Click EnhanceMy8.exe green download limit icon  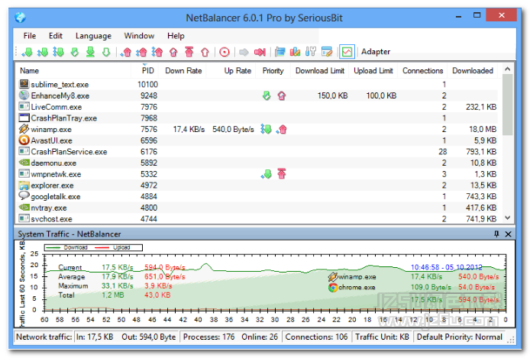(267, 95)
